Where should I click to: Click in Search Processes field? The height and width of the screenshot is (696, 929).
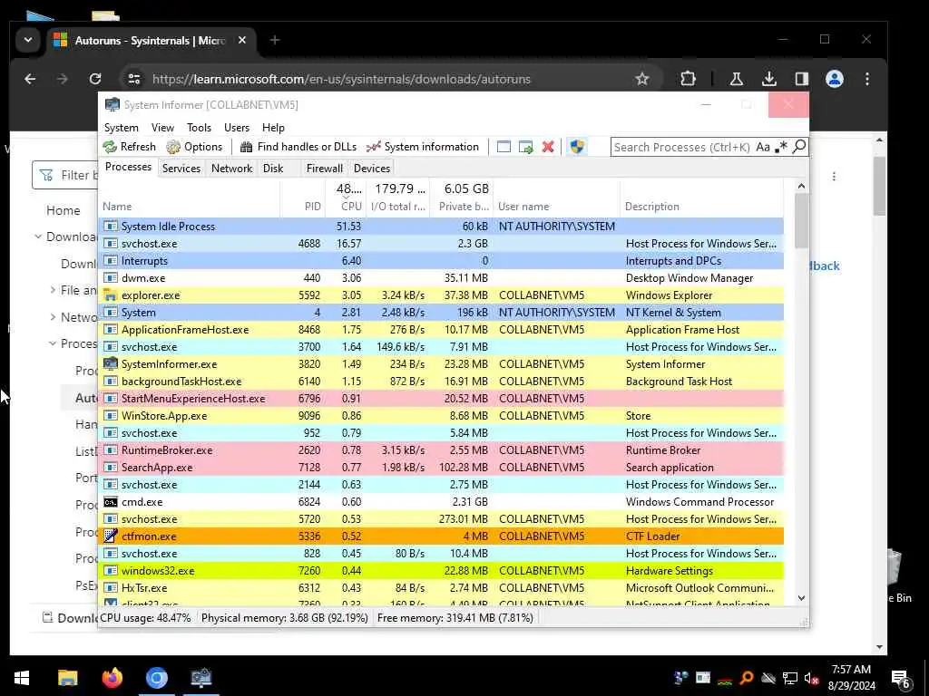click(x=682, y=147)
